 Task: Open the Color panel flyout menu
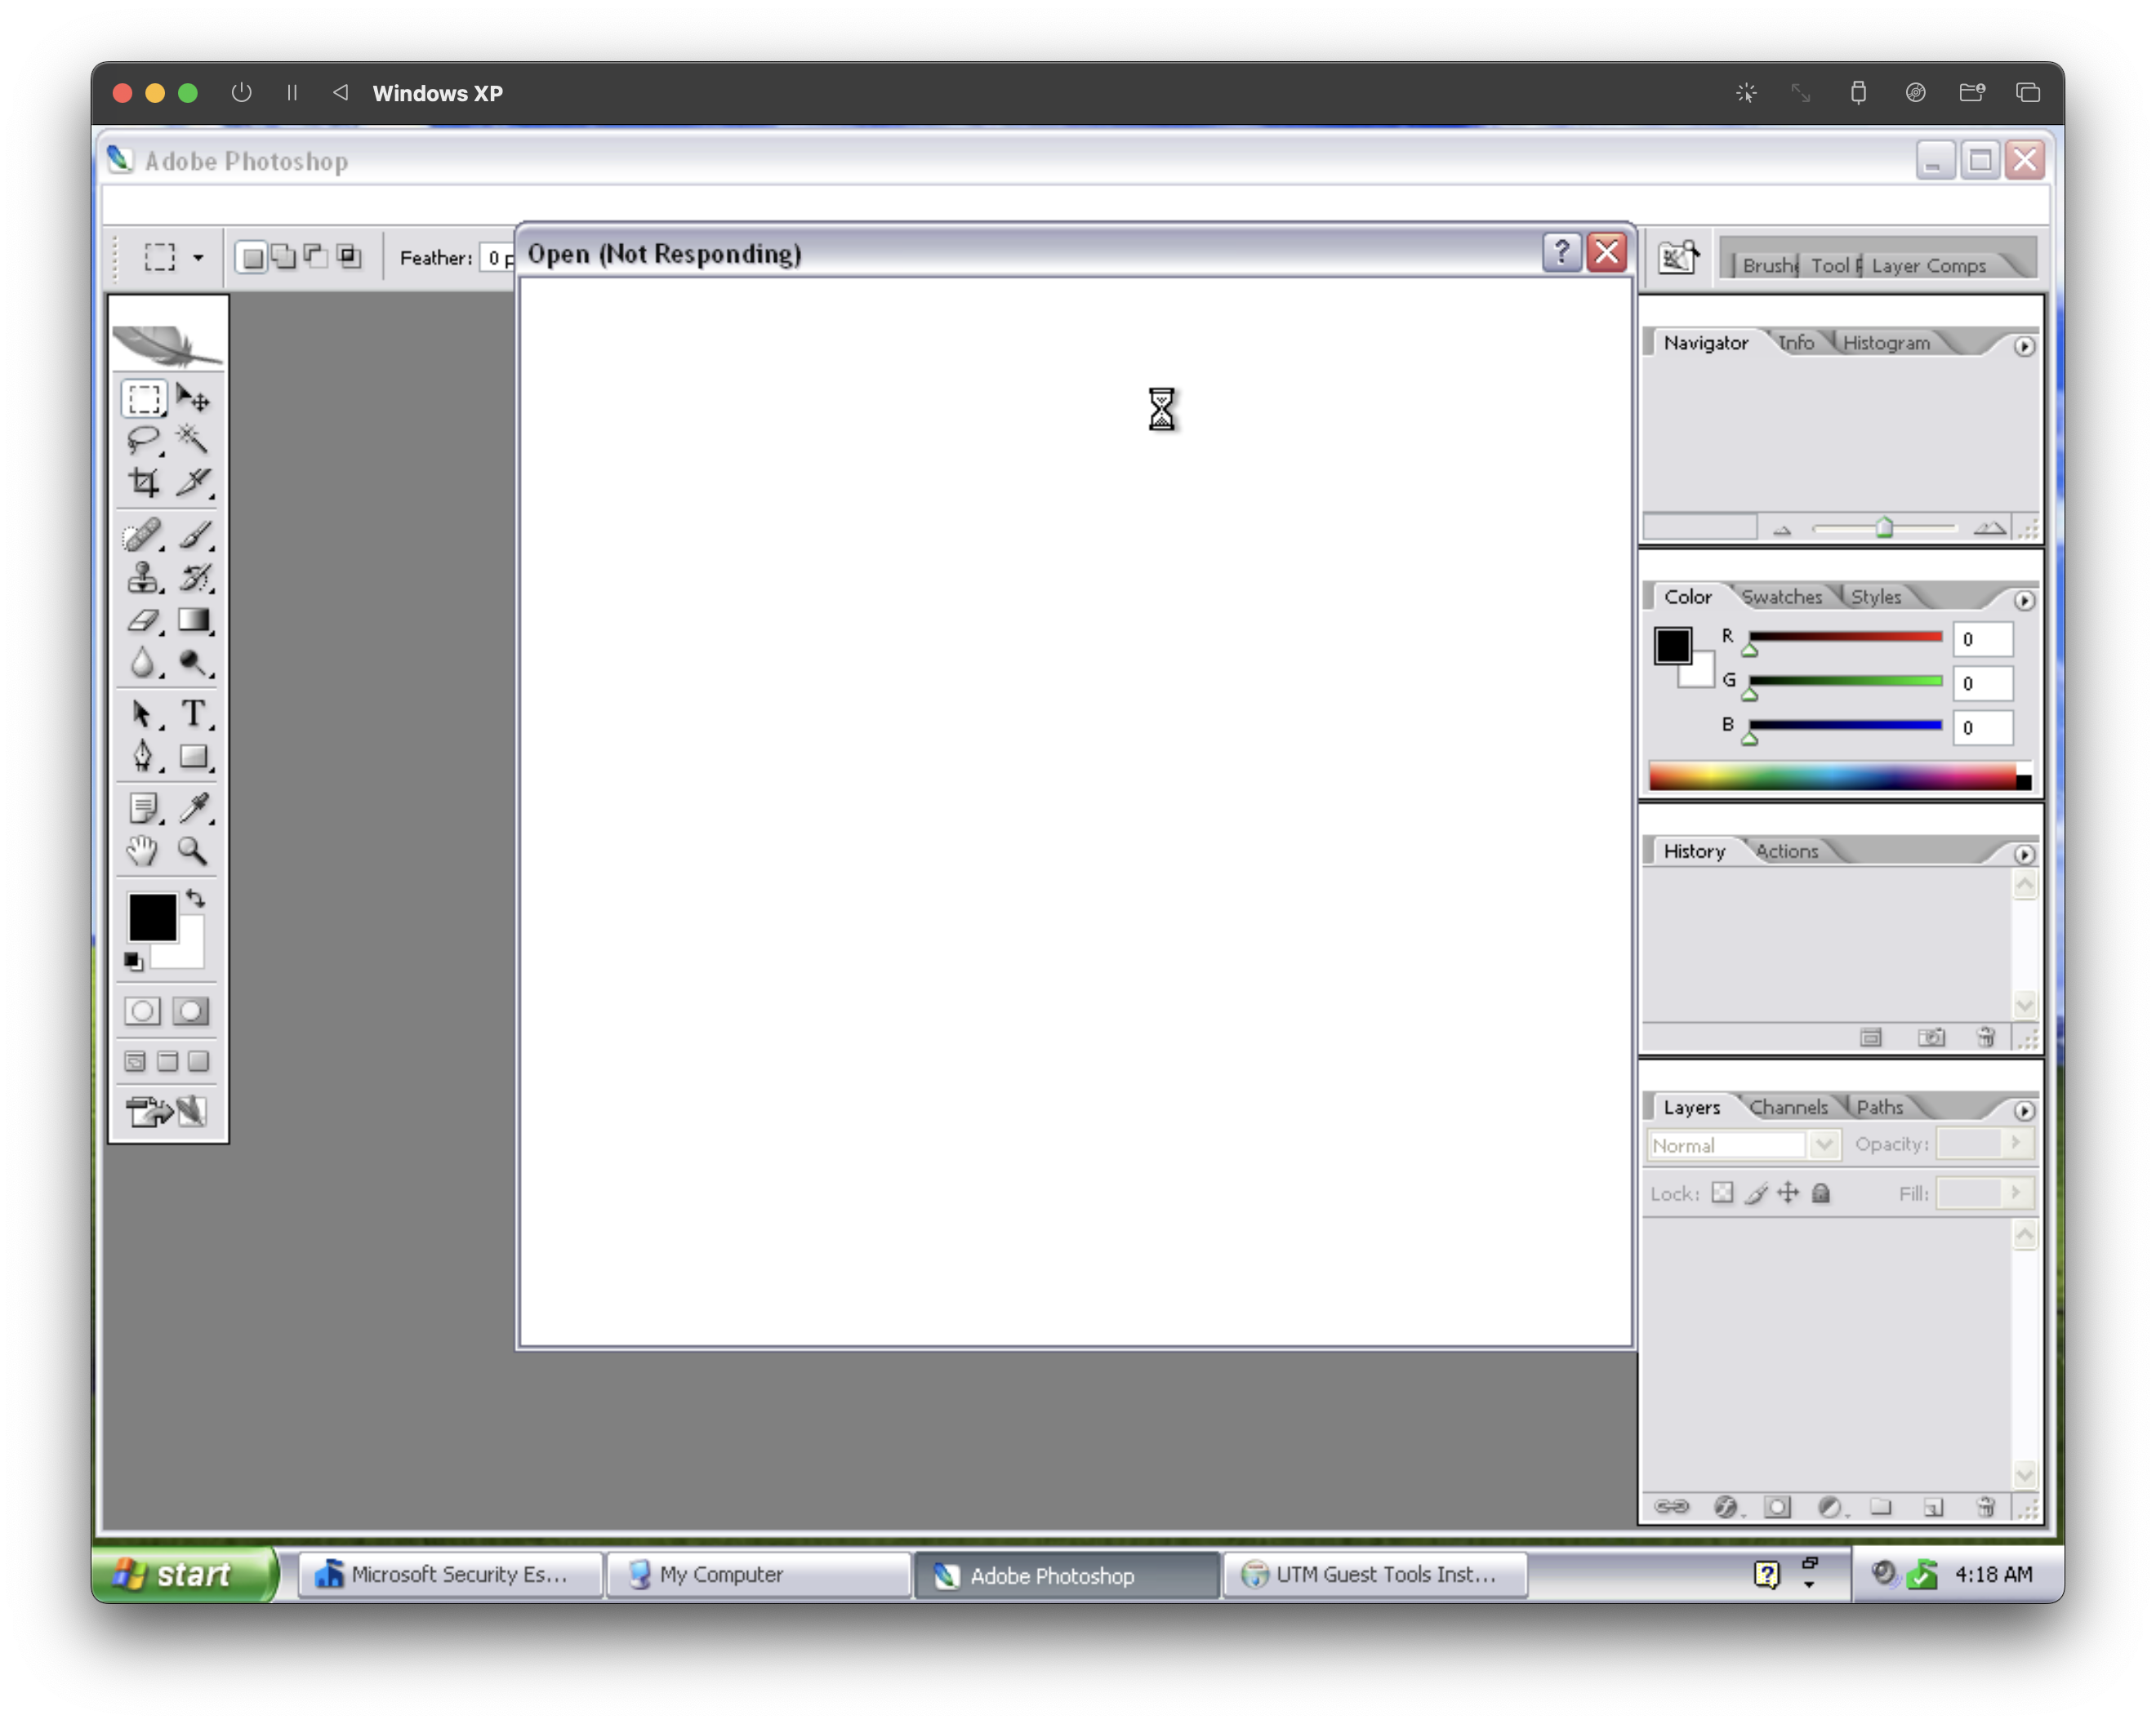[x=2024, y=600]
